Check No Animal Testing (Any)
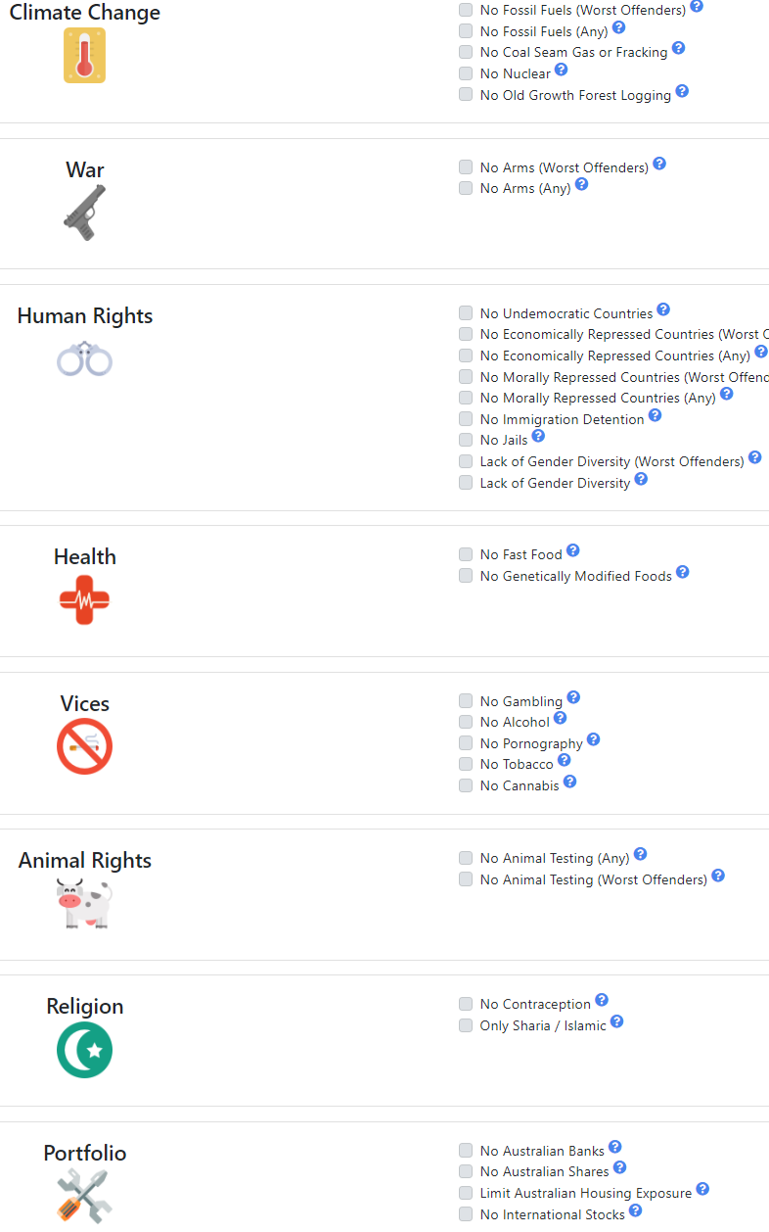 pyautogui.click(x=466, y=858)
